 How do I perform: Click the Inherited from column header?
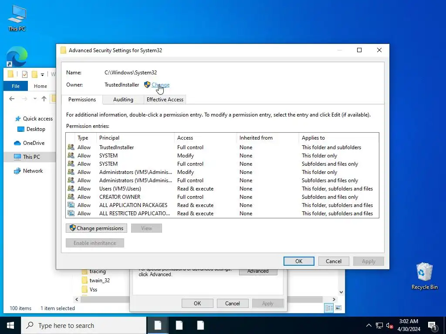[x=268, y=138]
